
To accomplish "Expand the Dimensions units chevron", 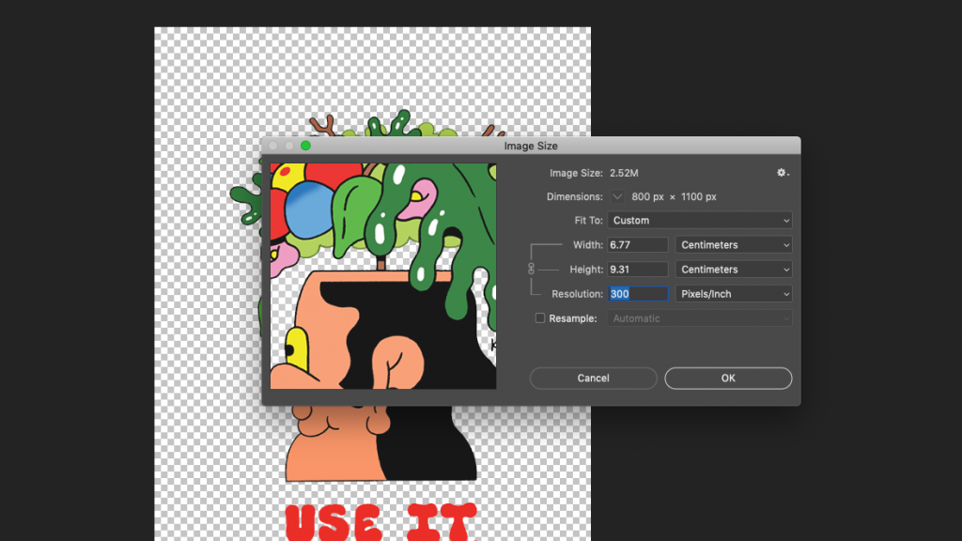I will click(618, 196).
